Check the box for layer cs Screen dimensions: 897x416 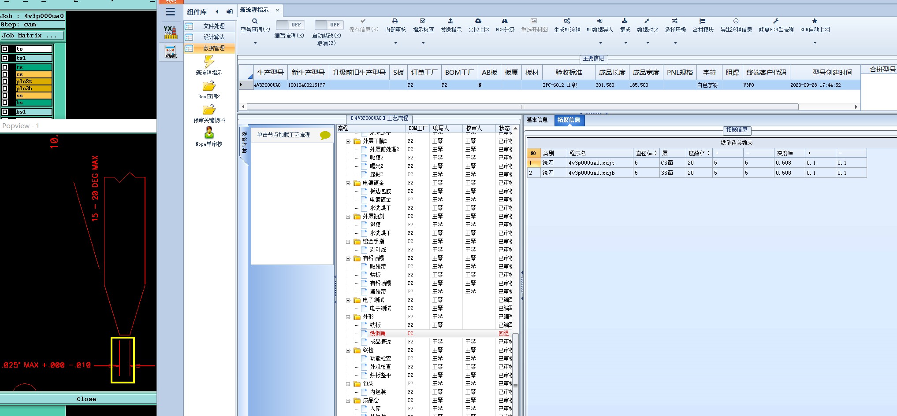5,74
